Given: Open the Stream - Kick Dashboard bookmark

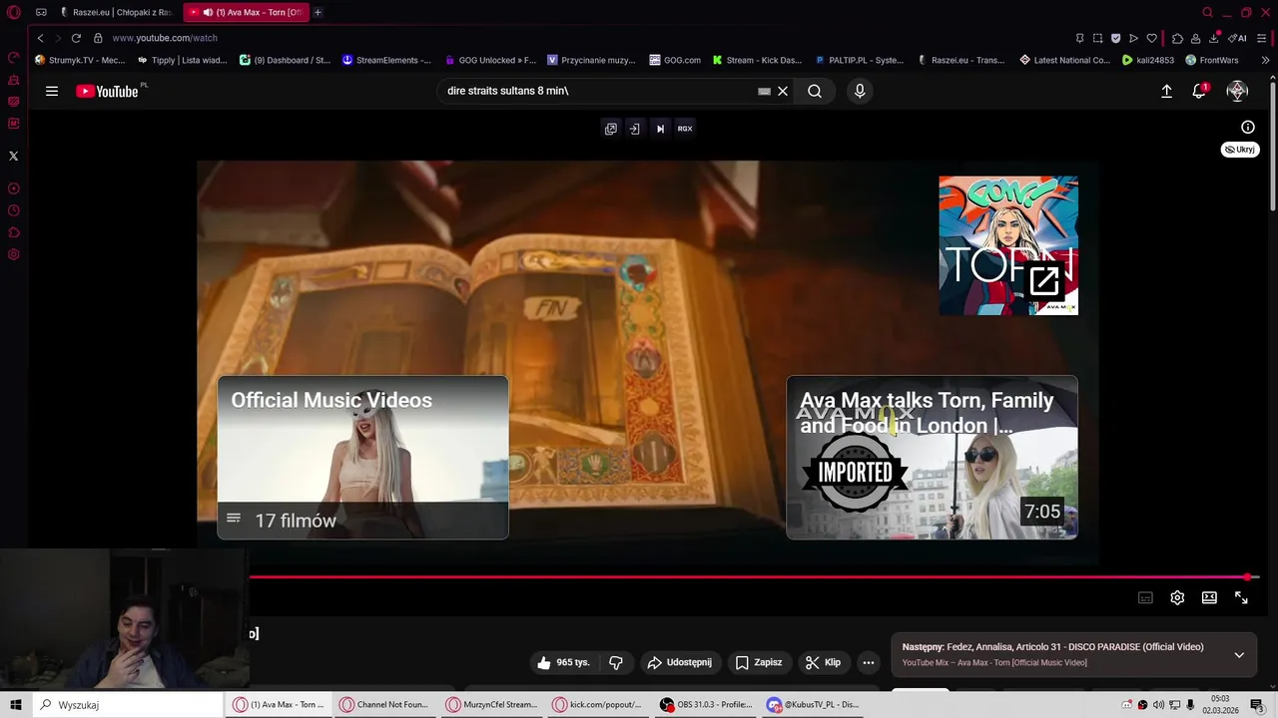Looking at the screenshot, I should pos(757,60).
